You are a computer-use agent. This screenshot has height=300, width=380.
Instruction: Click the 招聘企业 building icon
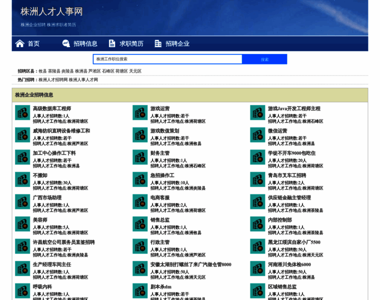158,43
